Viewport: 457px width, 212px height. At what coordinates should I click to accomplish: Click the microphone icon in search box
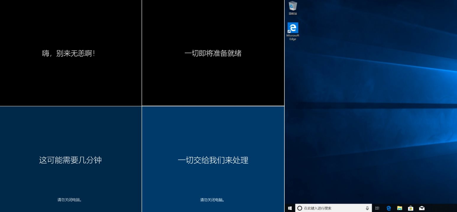click(x=367, y=208)
